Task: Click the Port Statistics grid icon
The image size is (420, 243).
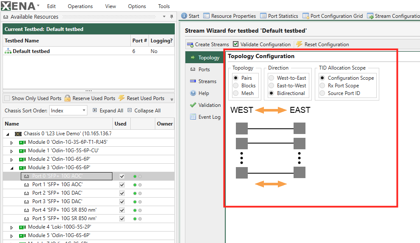Action: (x=263, y=16)
